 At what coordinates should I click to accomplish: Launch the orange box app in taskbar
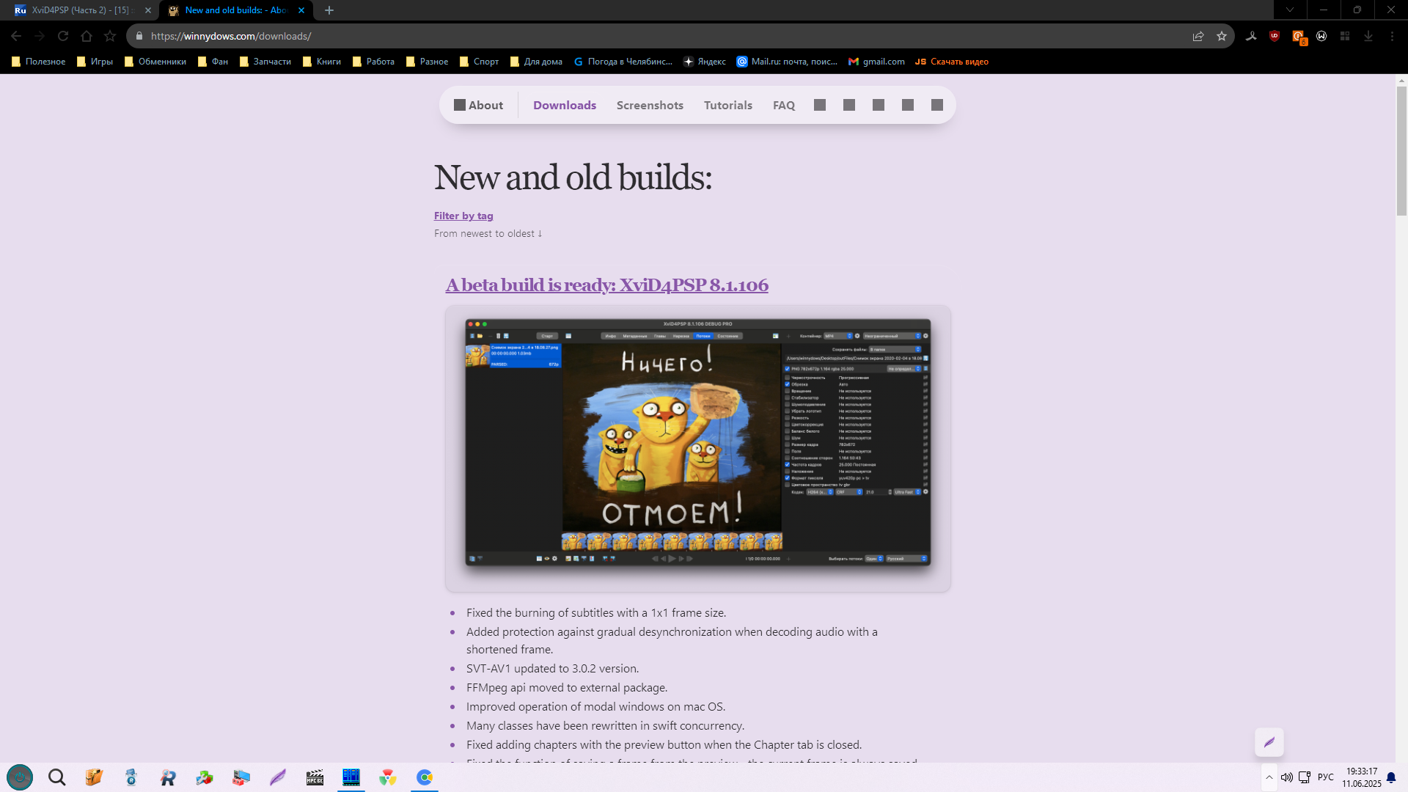[94, 777]
